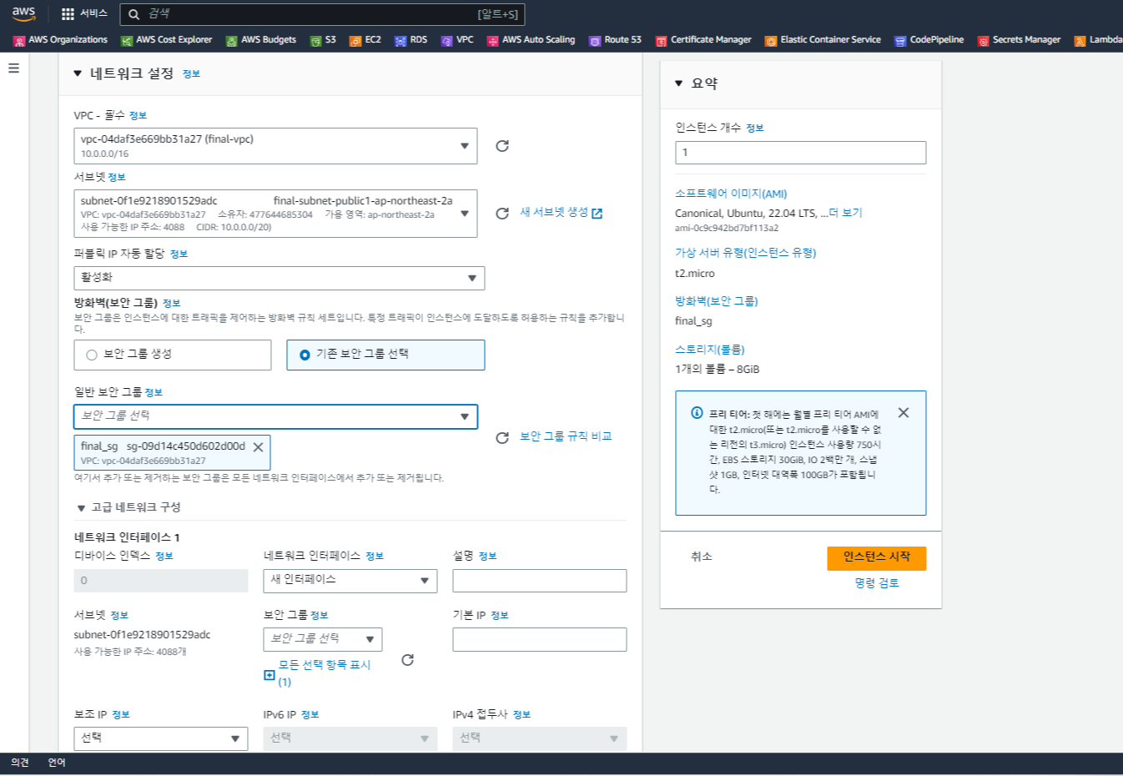
Task: Click create new subnet link
Action: tap(561, 213)
